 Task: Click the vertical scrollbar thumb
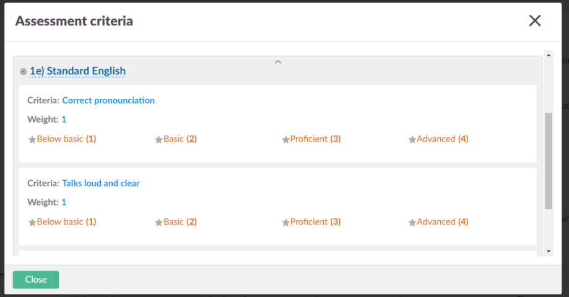click(x=549, y=161)
